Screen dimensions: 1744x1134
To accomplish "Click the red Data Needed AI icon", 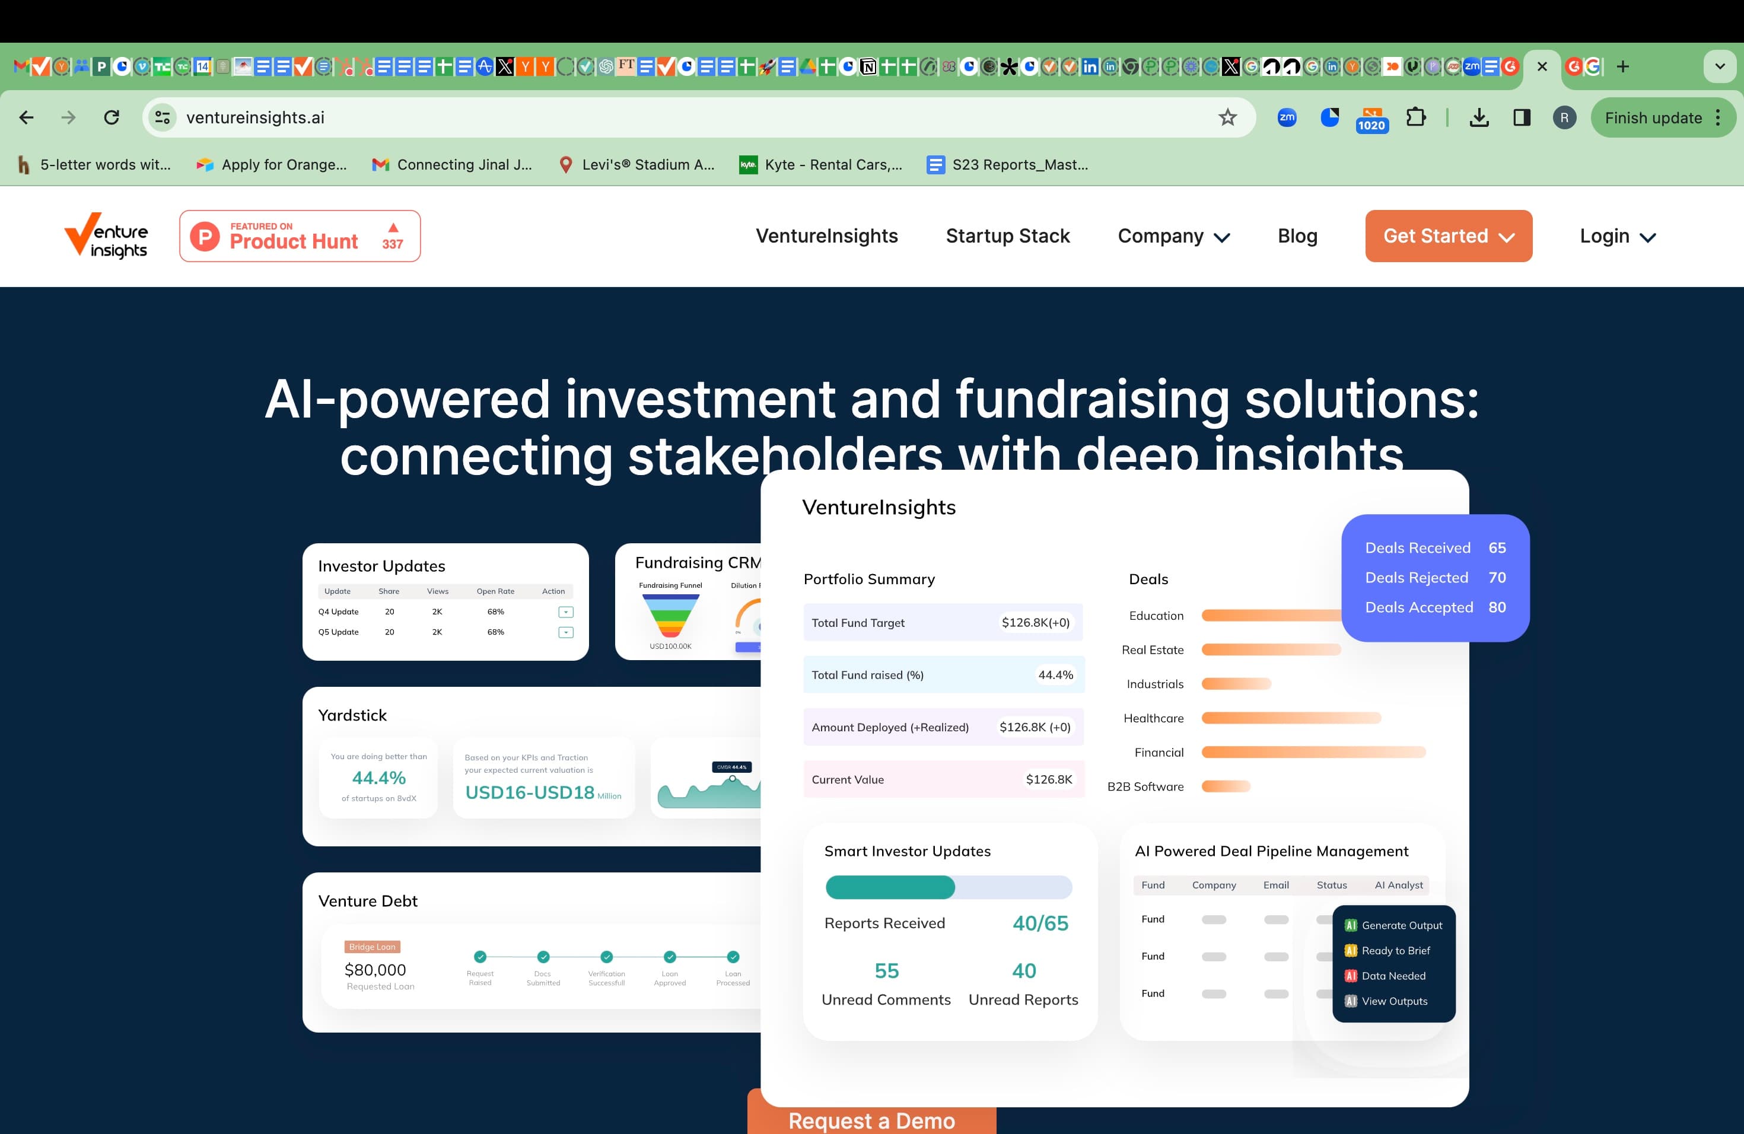I will pos(1351,976).
